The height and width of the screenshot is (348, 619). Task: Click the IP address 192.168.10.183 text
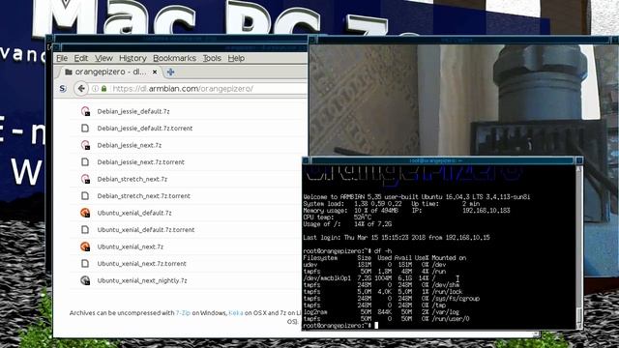[486, 211]
